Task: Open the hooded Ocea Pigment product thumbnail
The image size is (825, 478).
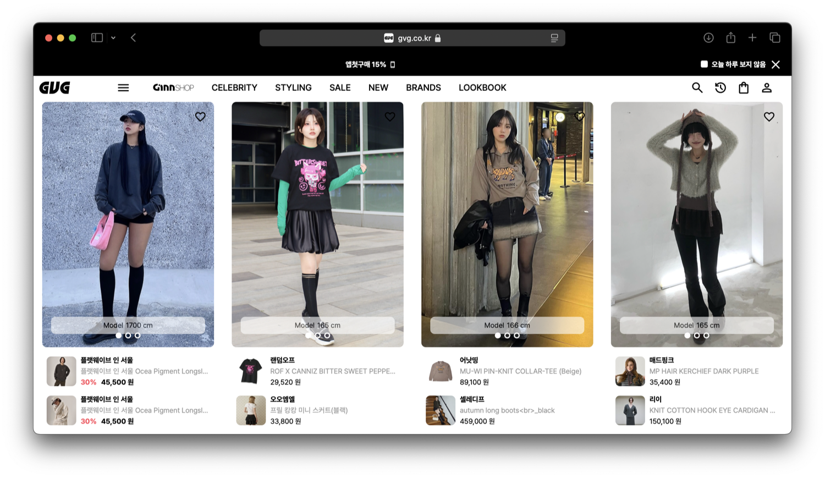Action: click(x=61, y=410)
